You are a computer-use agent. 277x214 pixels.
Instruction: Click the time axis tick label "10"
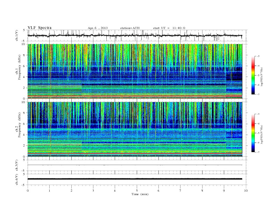click(246, 191)
